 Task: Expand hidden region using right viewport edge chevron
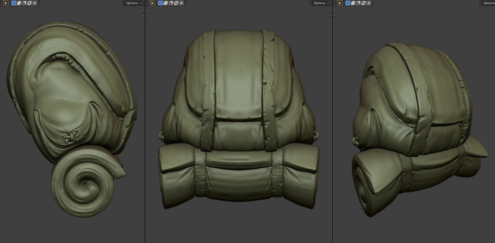pos(333,14)
